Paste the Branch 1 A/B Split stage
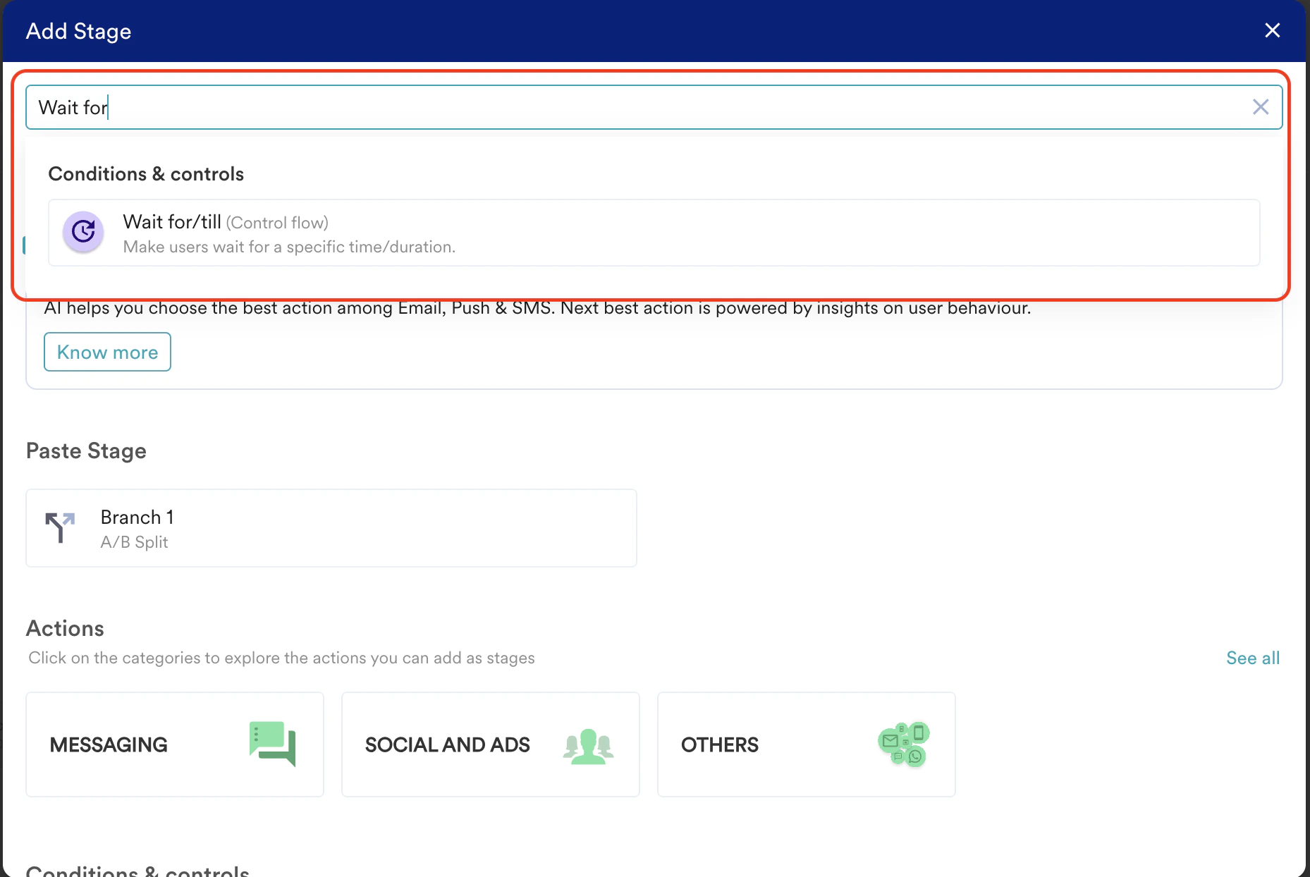The width and height of the screenshot is (1310, 877). pyautogui.click(x=331, y=528)
